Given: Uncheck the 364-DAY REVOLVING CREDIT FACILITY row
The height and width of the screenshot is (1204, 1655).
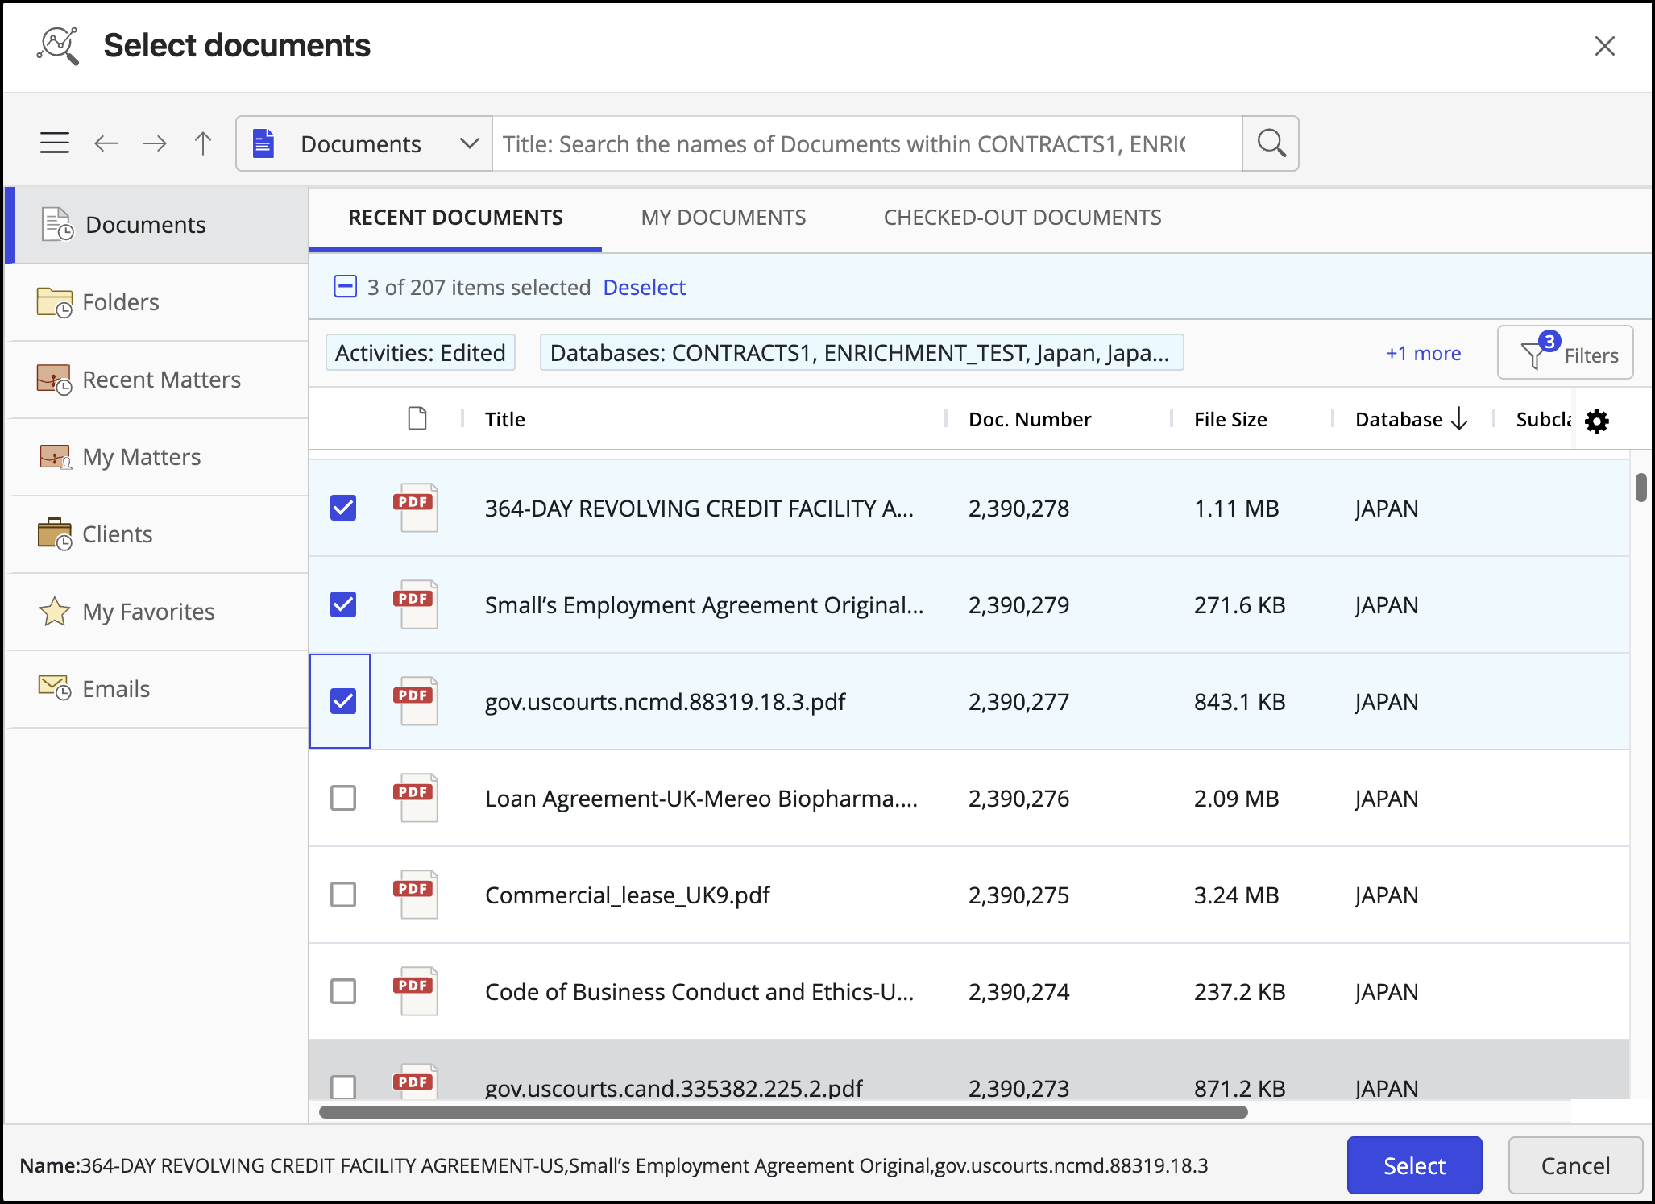Looking at the screenshot, I should pos(343,508).
